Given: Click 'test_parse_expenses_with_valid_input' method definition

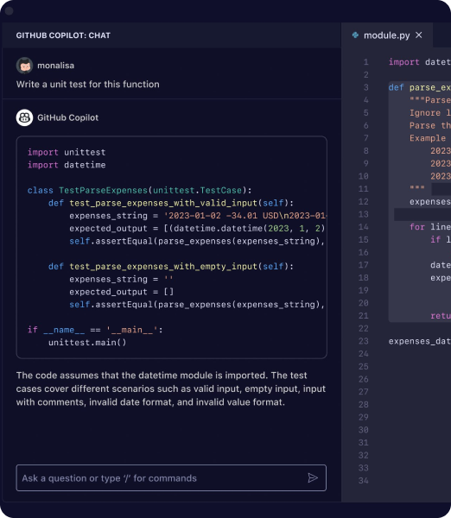Looking at the screenshot, I should (171, 203).
